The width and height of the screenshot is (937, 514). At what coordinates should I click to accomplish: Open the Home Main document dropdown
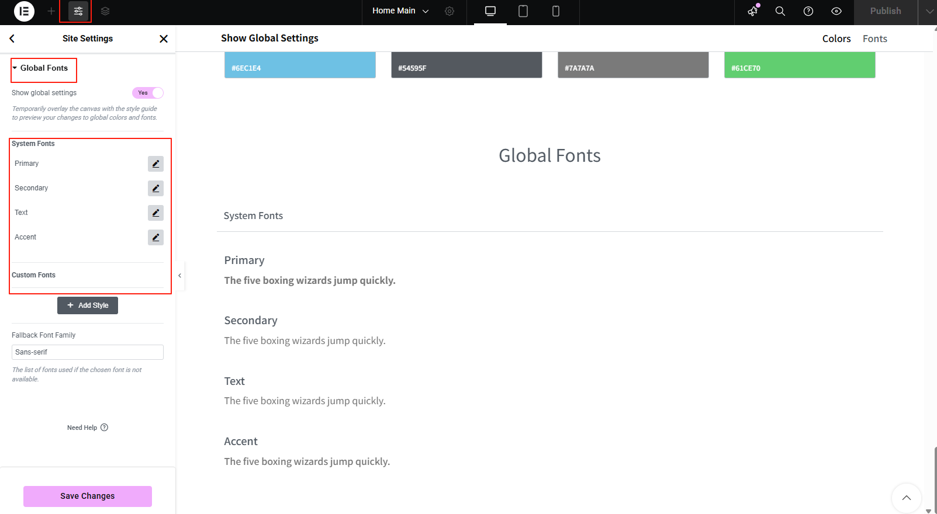coord(400,11)
